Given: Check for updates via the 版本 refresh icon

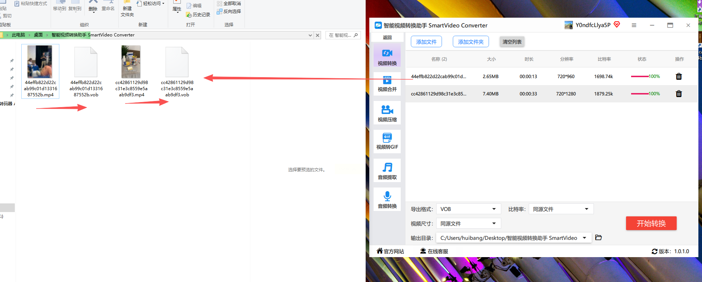Looking at the screenshot, I should pos(655,251).
